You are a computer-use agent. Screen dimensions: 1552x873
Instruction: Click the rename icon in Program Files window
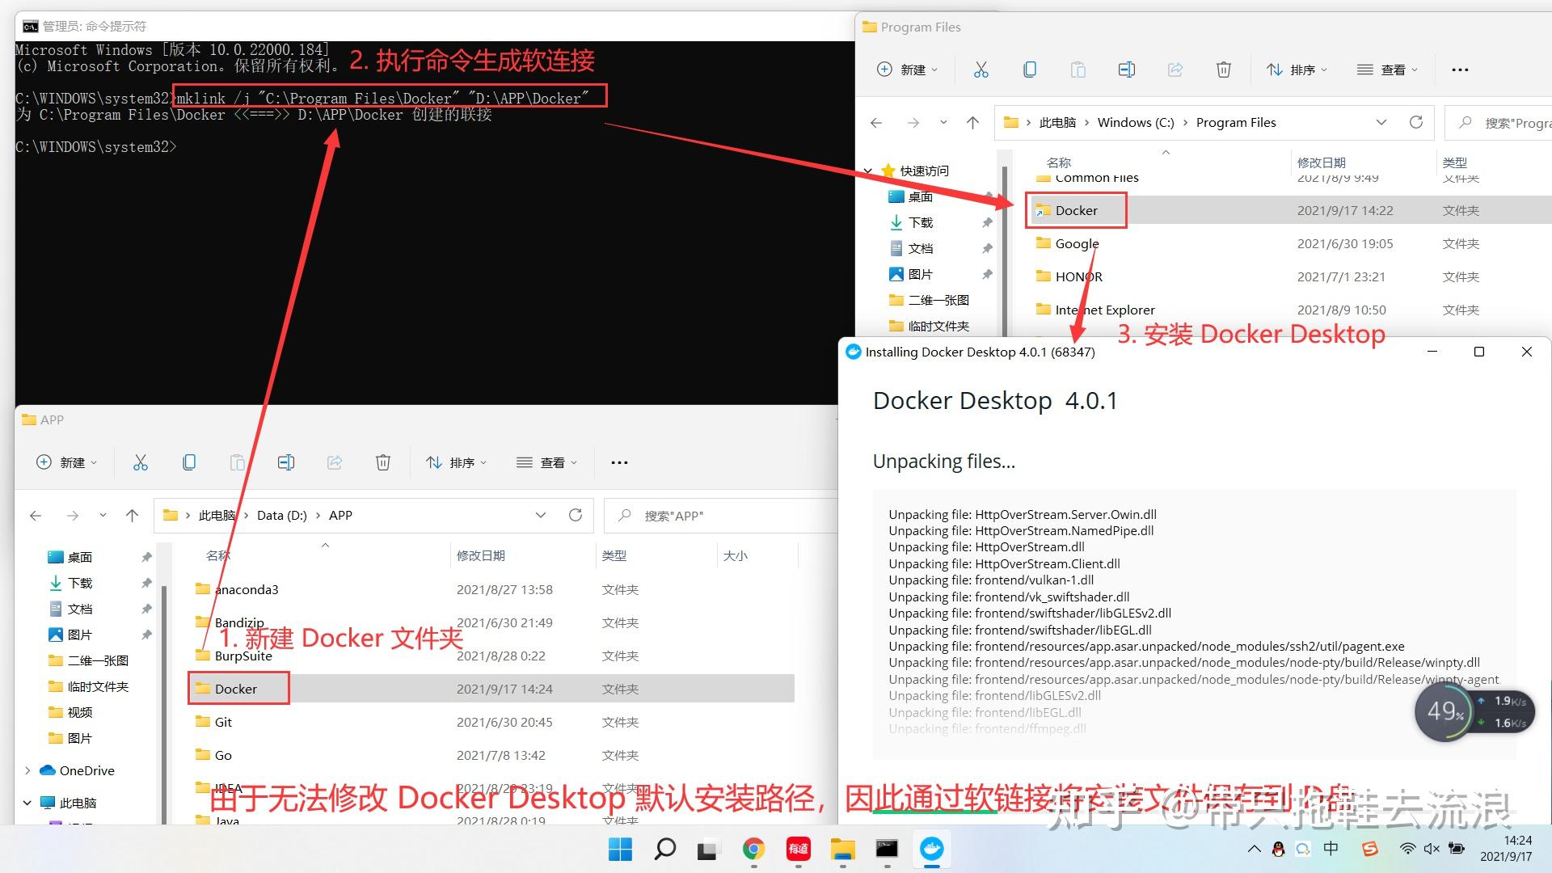pos(1127,70)
